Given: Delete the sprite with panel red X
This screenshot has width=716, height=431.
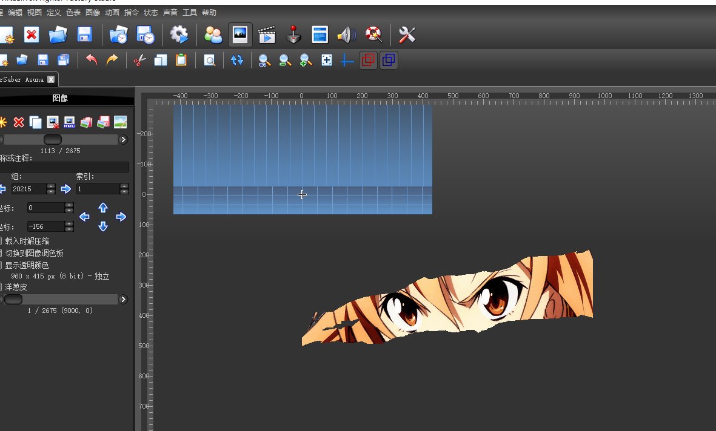Looking at the screenshot, I should (19, 122).
